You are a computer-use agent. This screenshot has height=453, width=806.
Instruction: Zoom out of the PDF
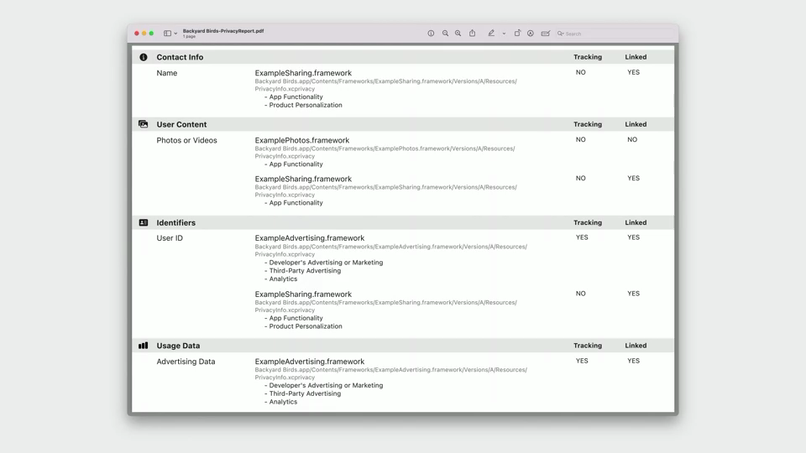pos(445,34)
